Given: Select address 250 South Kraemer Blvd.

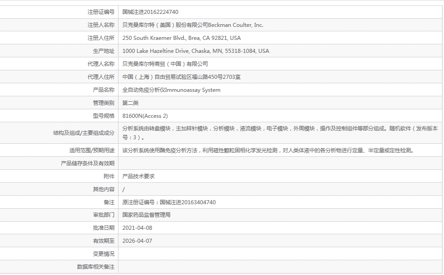Looking at the screenshot, I should coord(154,38).
